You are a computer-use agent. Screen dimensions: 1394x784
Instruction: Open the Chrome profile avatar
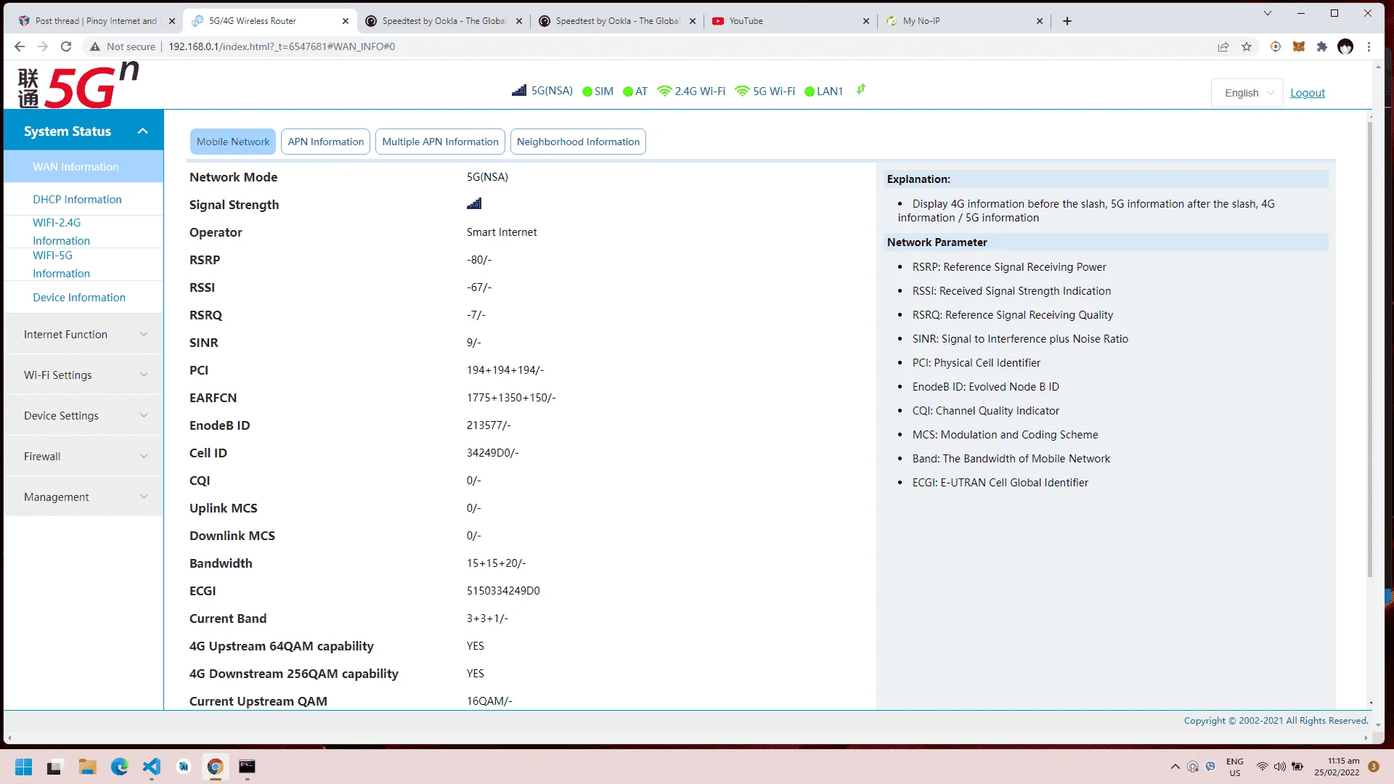[1345, 46]
